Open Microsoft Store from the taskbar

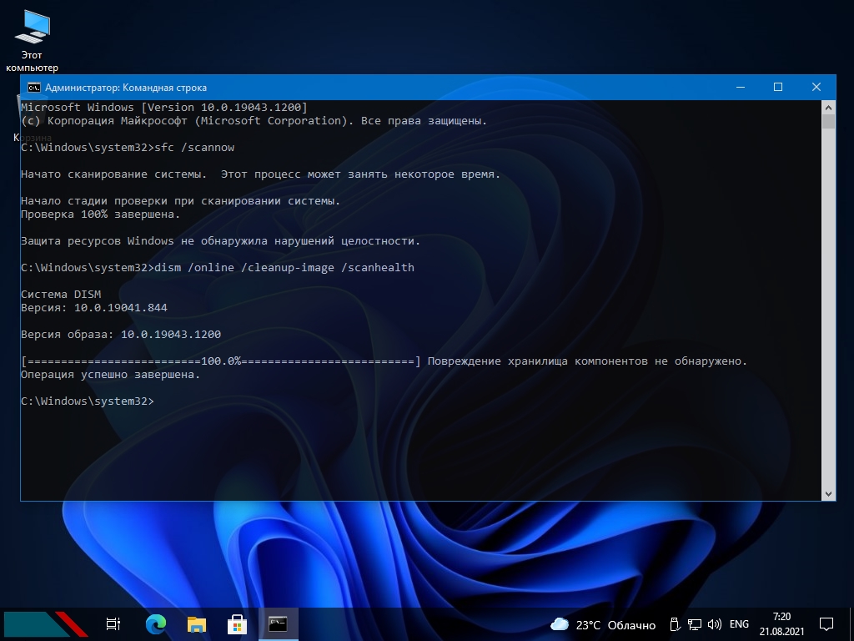237,623
